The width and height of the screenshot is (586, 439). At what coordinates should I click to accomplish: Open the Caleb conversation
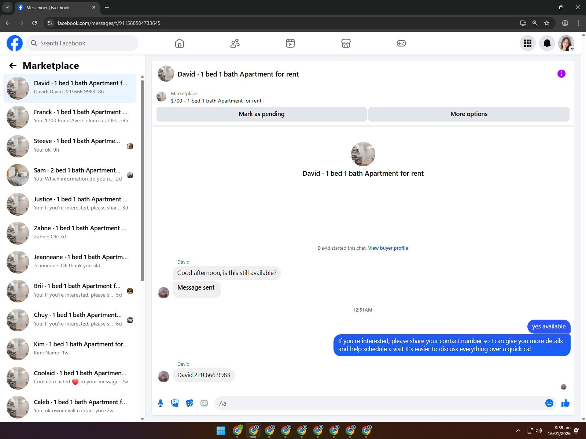pos(70,407)
